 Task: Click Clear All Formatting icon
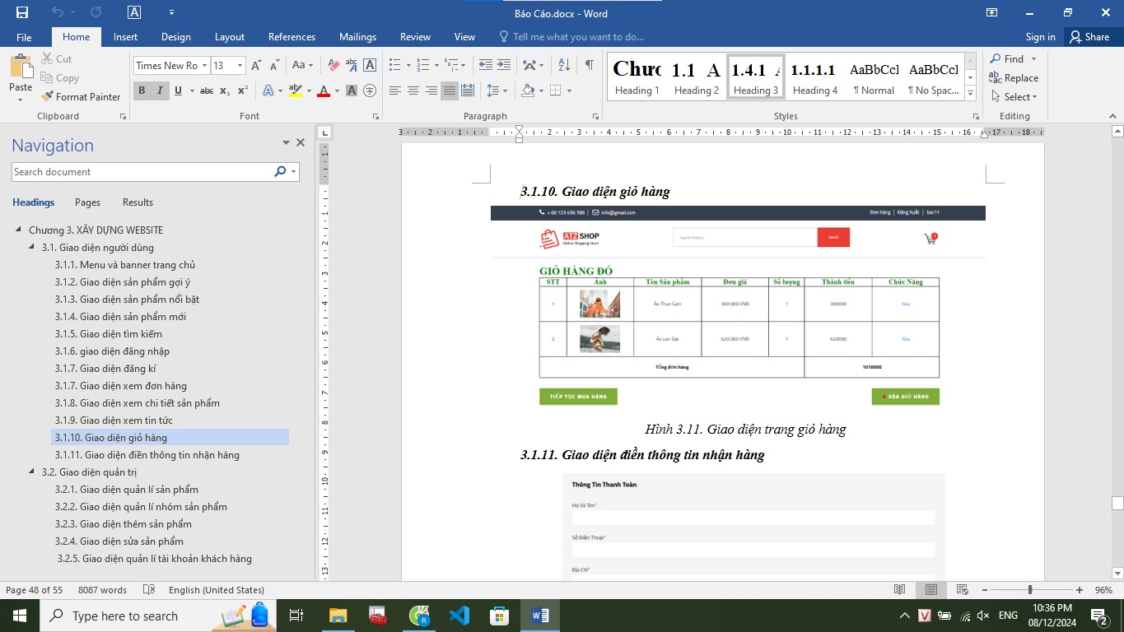point(333,65)
